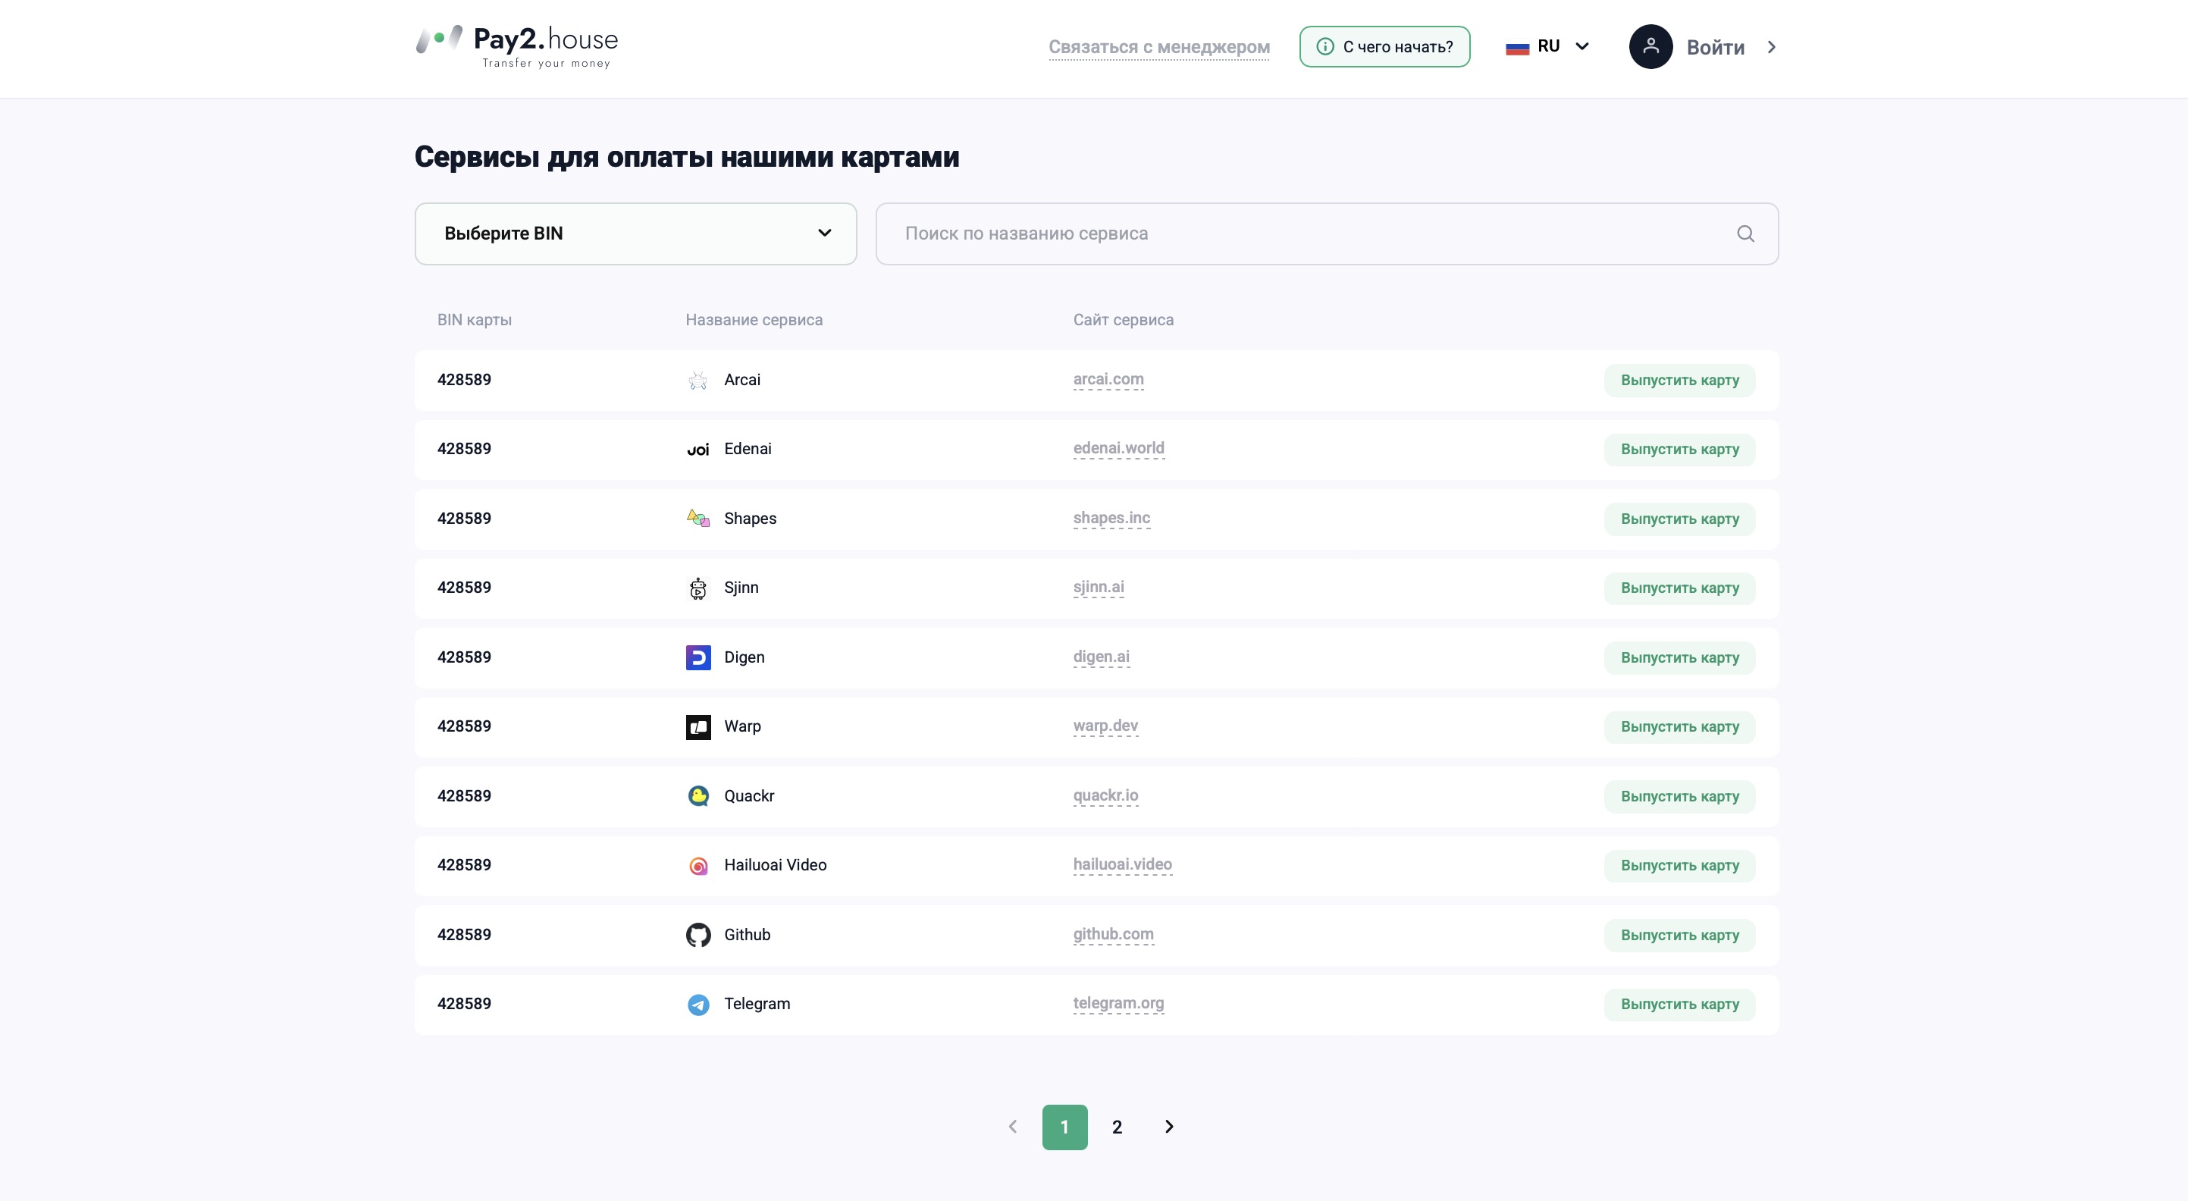
Task: Click the 'Quackr' service name
Action: [748, 796]
